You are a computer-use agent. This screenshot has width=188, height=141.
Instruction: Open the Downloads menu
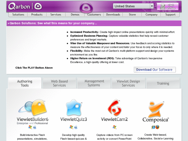tap(113, 14)
